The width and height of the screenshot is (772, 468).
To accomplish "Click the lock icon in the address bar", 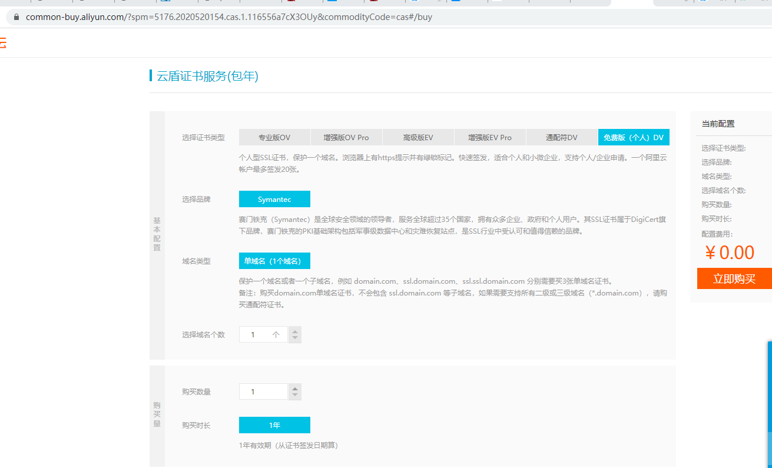I will click(x=16, y=17).
